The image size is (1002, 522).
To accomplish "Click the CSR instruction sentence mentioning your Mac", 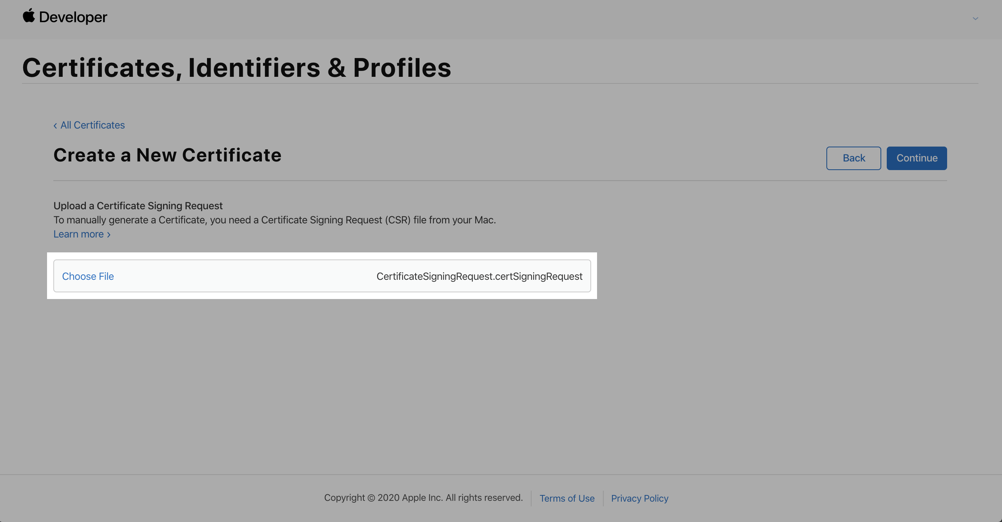I will tap(274, 220).
